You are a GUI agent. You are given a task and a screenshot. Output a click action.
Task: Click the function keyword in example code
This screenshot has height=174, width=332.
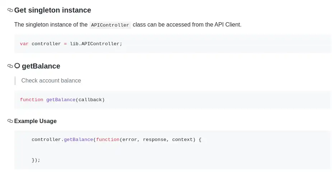point(108,140)
